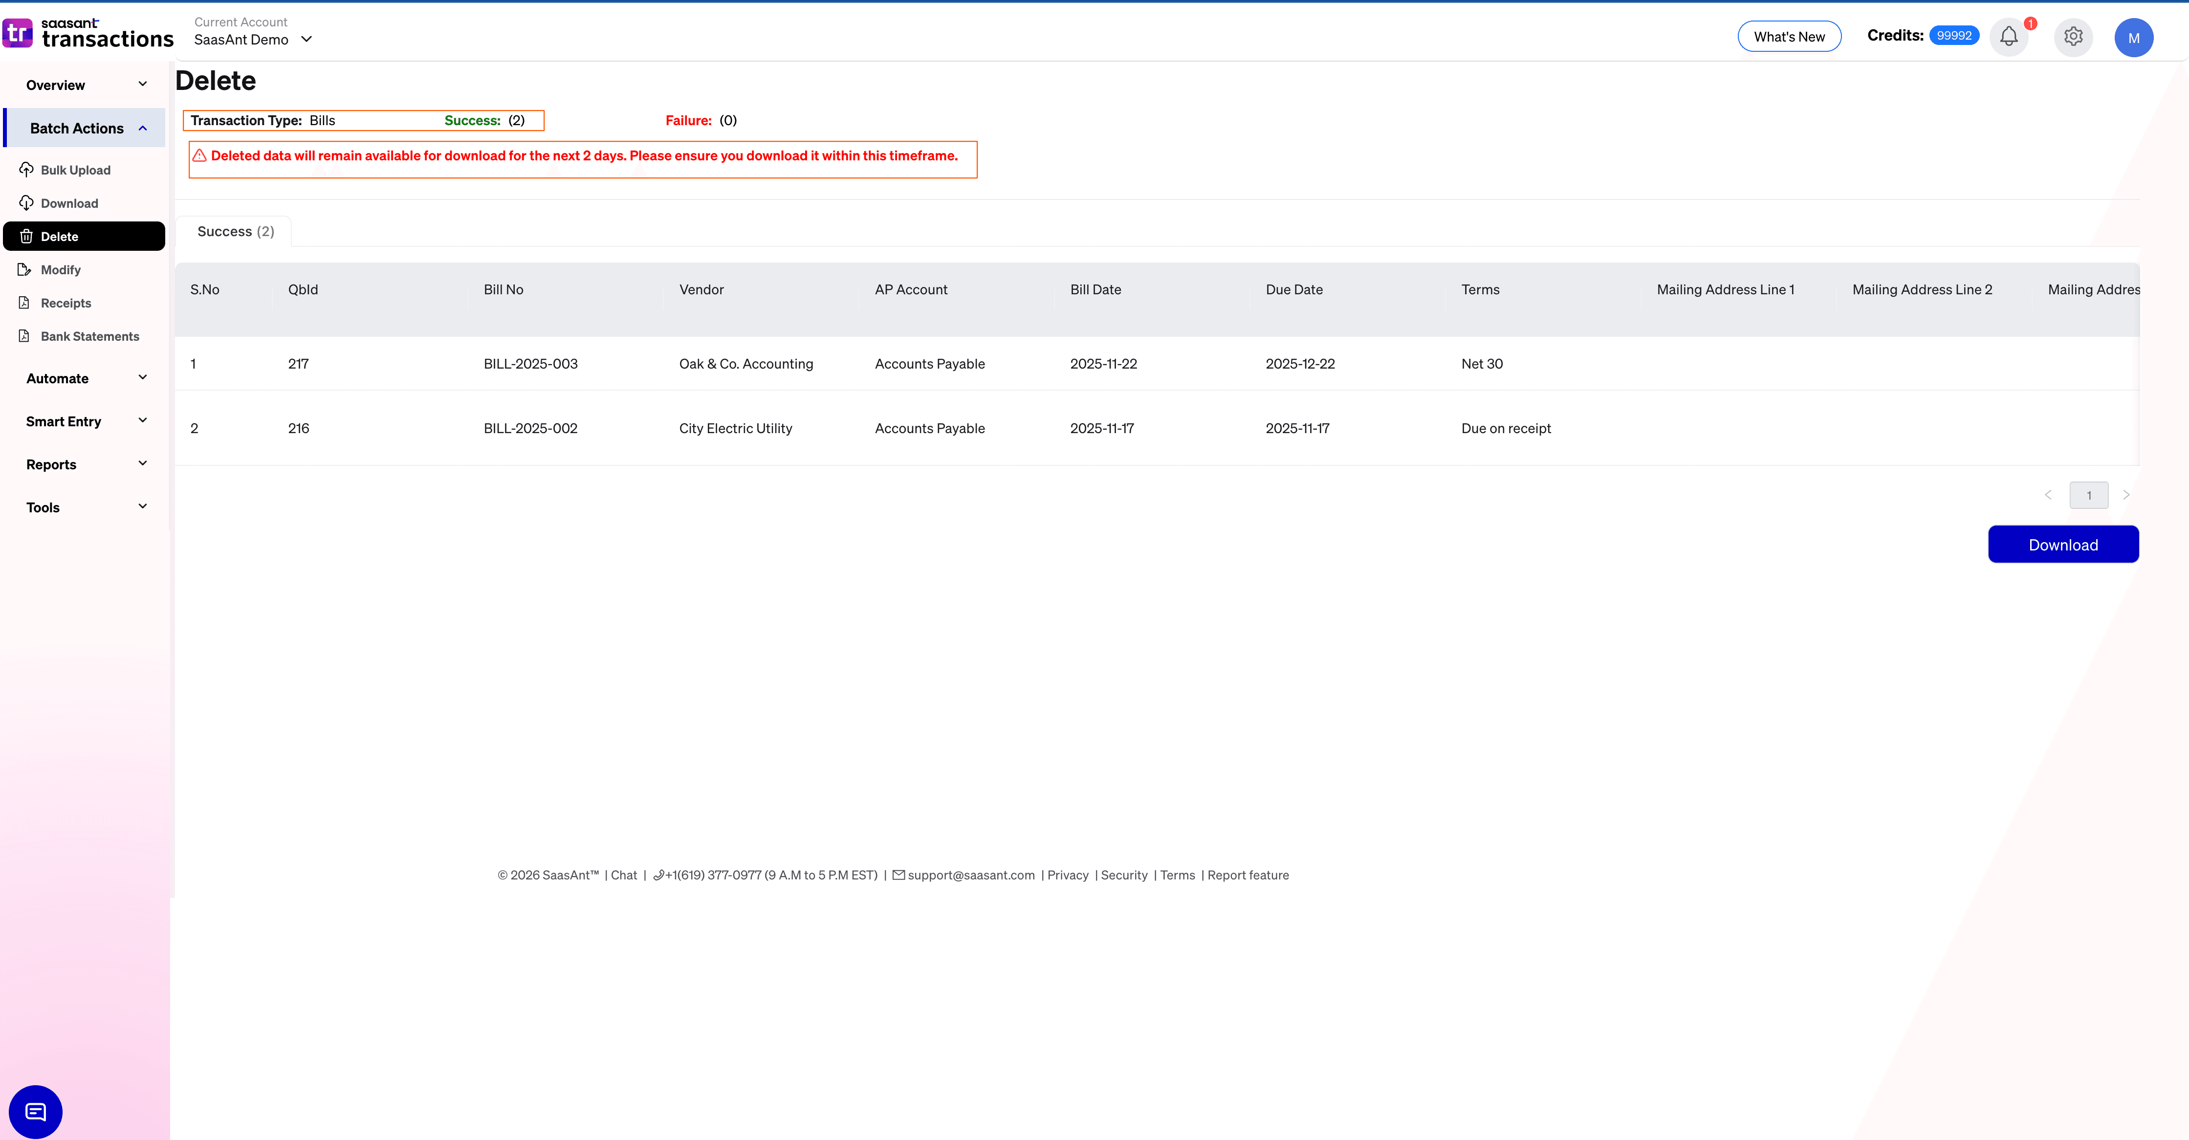Open the settings gear
The image size is (2189, 1140).
(2073, 37)
